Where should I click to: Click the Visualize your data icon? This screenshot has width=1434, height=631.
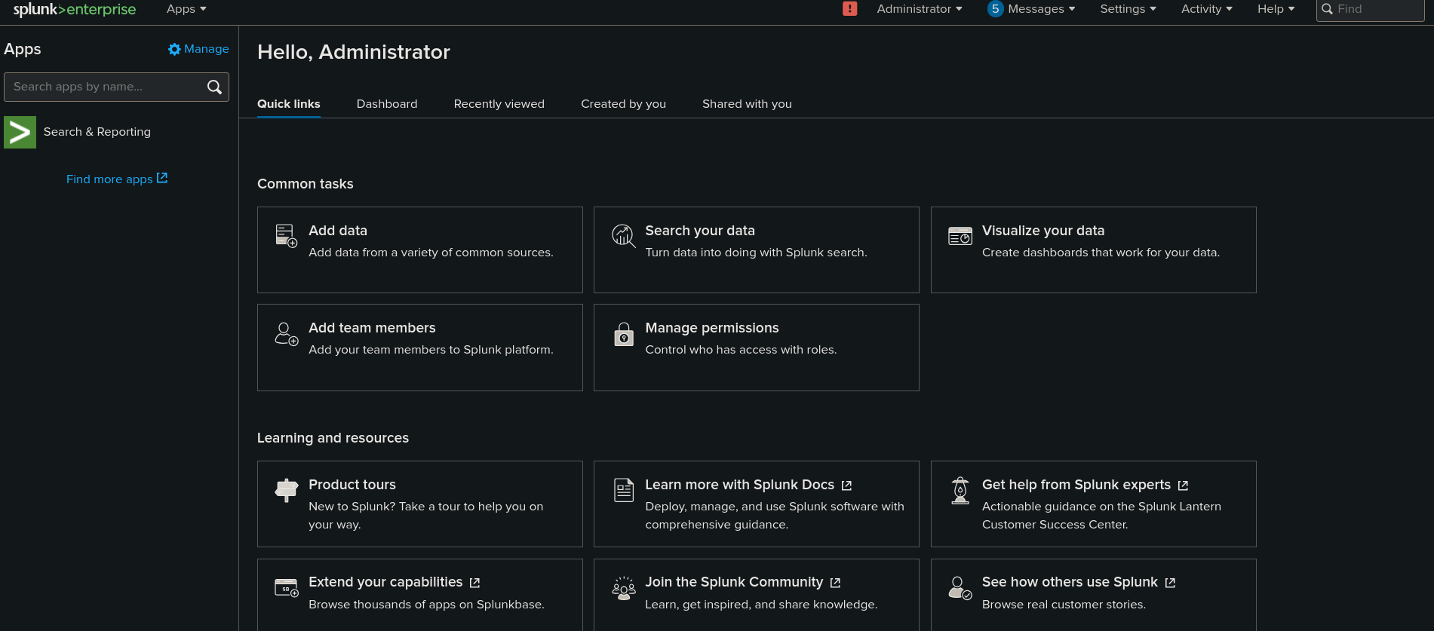[x=960, y=236]
